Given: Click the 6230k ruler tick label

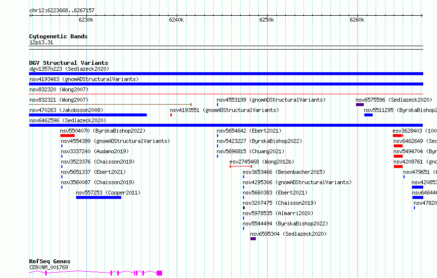Looking at the screenshot, I should coord(86,20).
